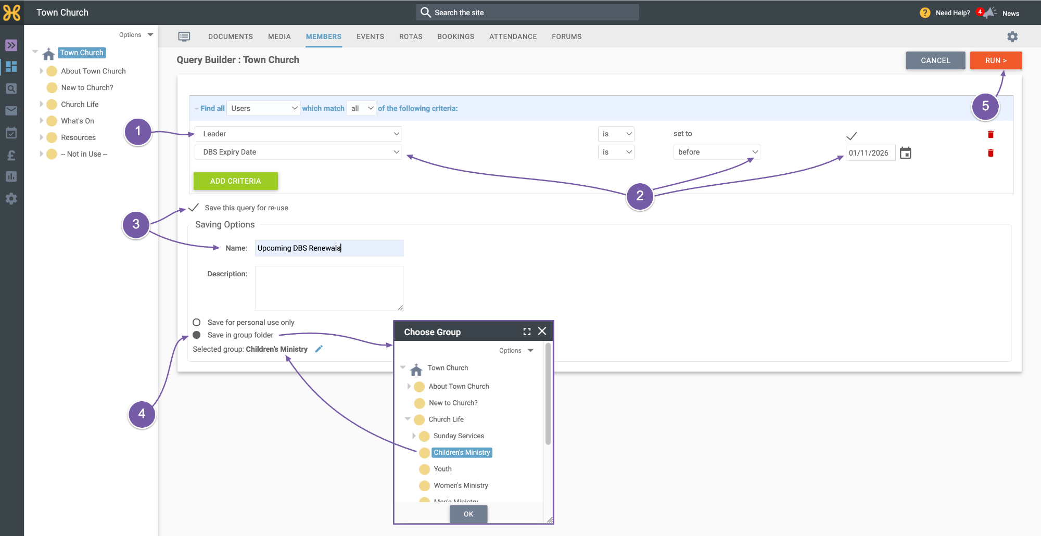Screen dimensions: 1041x536
Task: Click the Add Criteria button
Action: pos(236,181)
